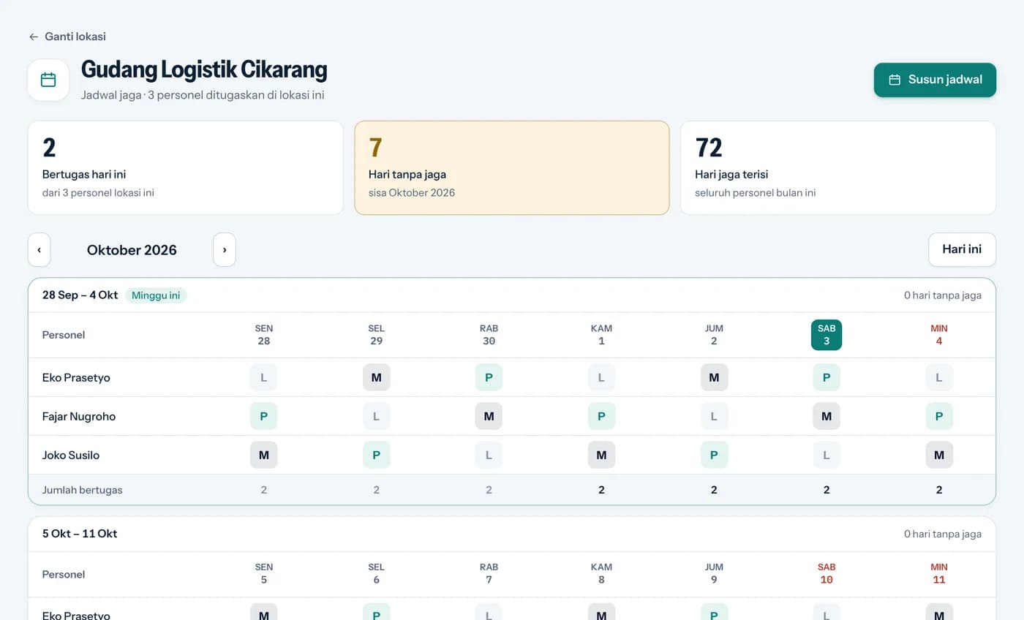Select the SEN 5 day header
Image resolution: width=1024 pixels, height=620 pixels.
click(264, 574)
